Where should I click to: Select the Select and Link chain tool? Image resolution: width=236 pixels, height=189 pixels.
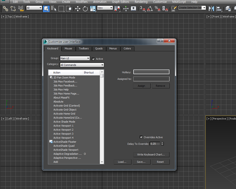(5, 9)
